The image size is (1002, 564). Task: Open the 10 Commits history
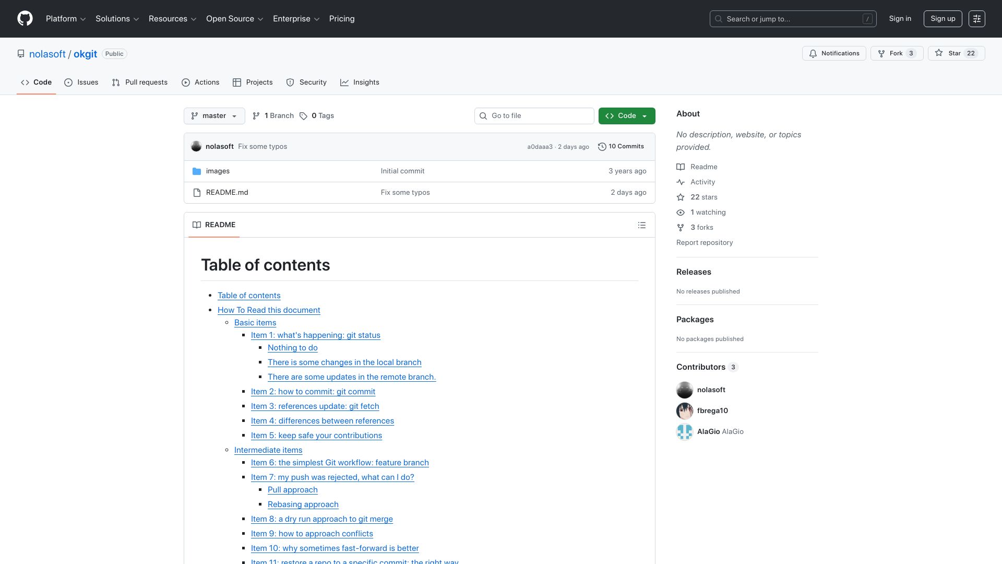pyautogui.click(x=621, y=147)
